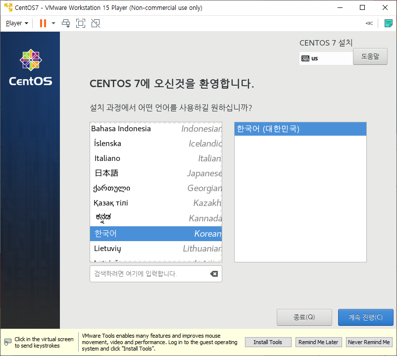The width and height of the screenshot is (397, 356).
Task: Pick Қазақ тілі Kazakh language
Action: (156, 203)
